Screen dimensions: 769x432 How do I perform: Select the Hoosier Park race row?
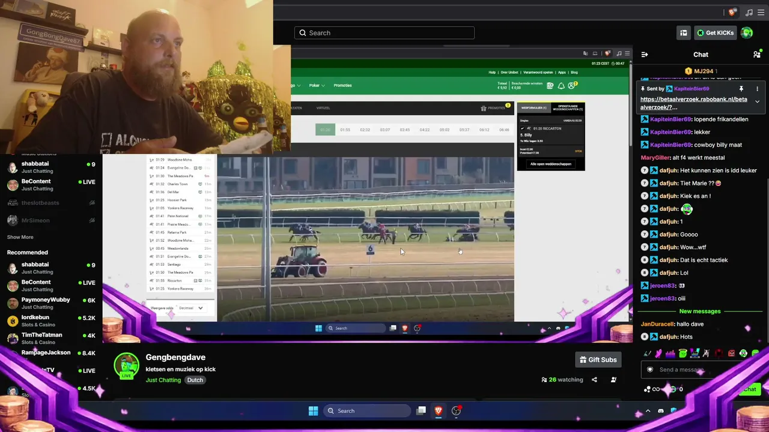(x=180, y=200)
